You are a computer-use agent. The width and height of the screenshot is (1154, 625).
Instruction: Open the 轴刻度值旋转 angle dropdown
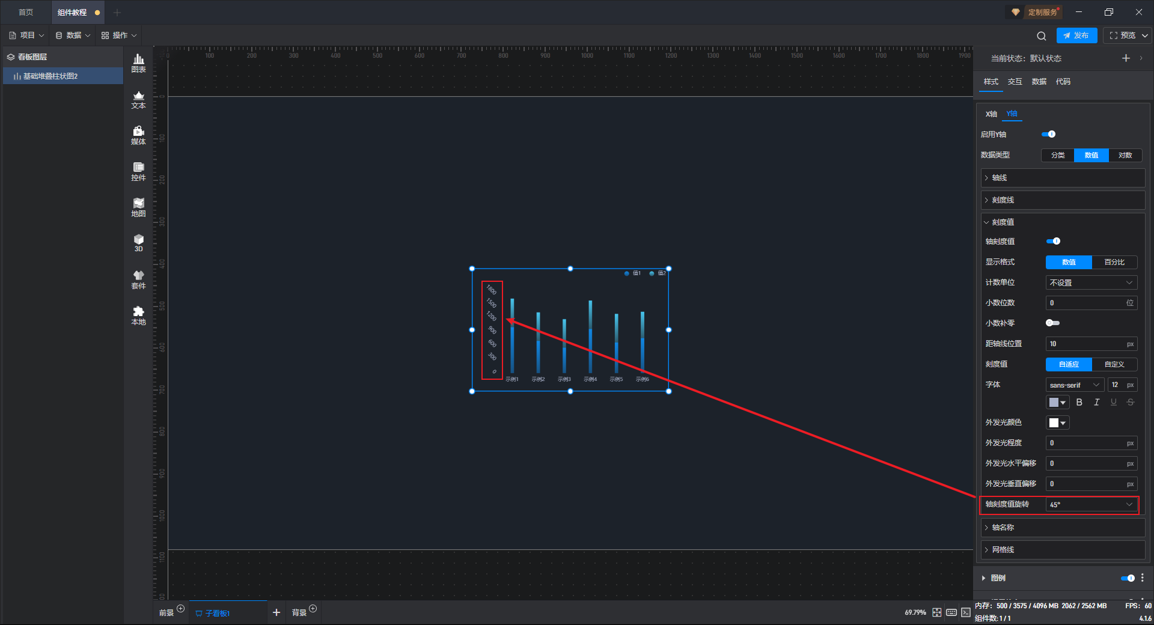click(1091, 505)
